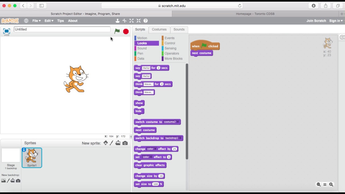Select the Events block category
Screen dimensions: 345x194
170,38
